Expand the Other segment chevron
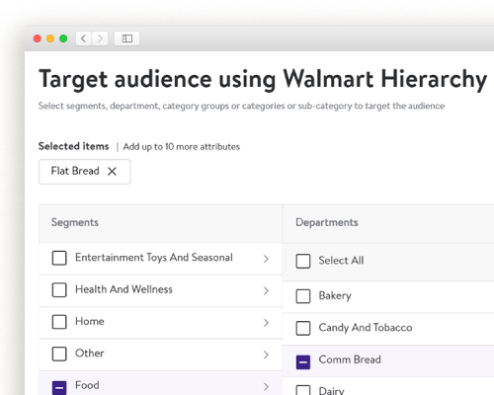 (266, 355)
